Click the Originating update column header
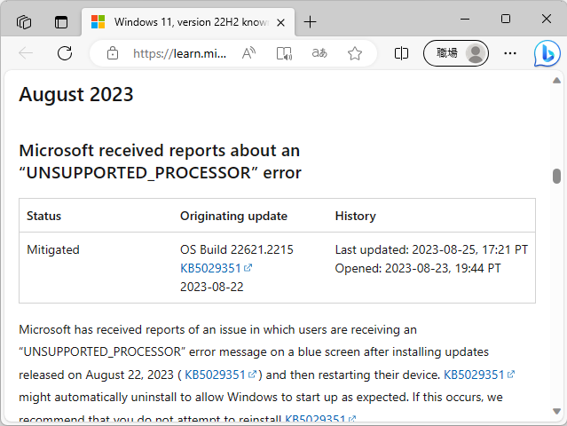 (233, 216)
